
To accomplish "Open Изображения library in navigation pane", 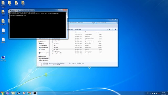I will point(44,47).
